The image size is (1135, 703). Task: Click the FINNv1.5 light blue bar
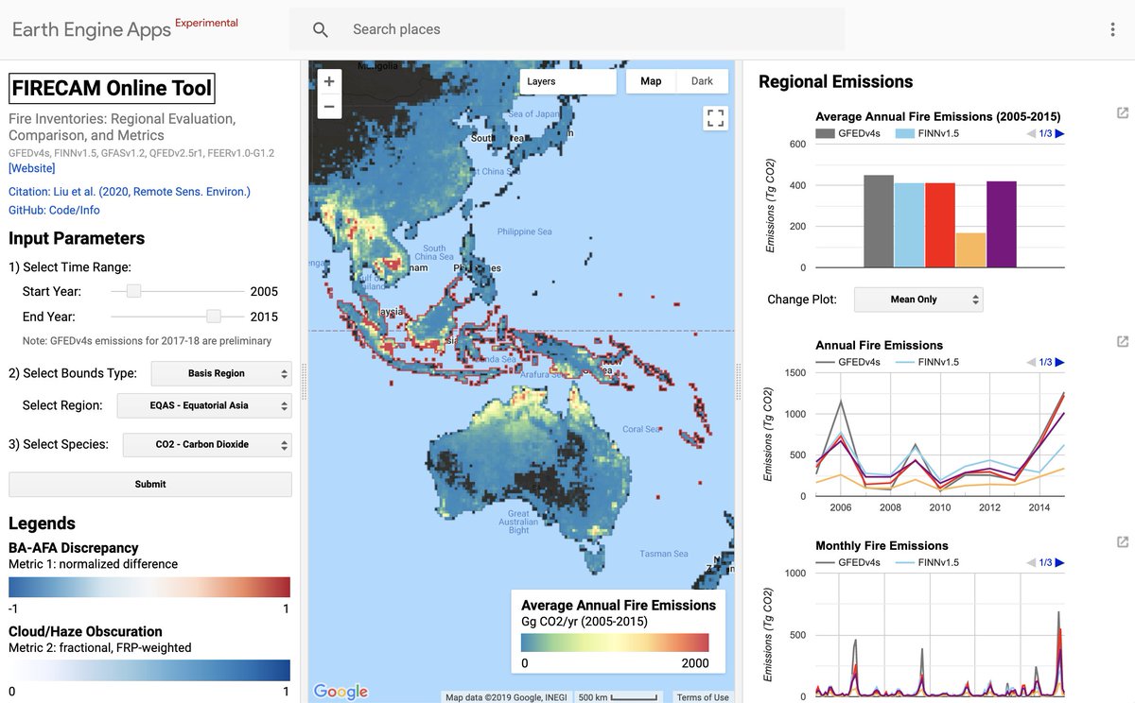[909, 225]
